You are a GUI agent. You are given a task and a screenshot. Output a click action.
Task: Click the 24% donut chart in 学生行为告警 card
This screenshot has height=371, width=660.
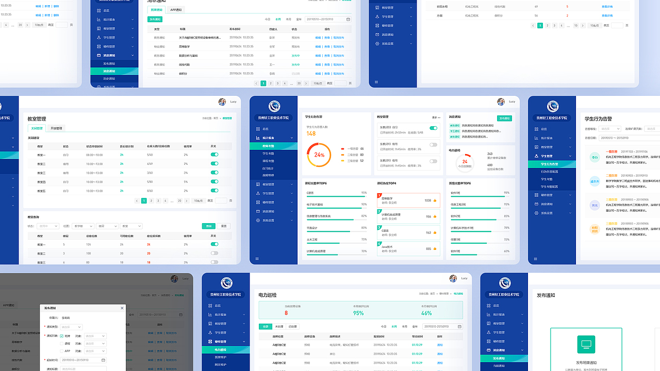click(x=319, y=155)
